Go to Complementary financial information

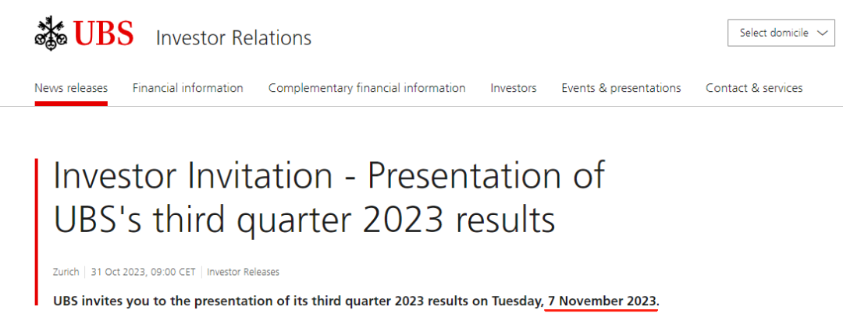click(x=367, y=87)
